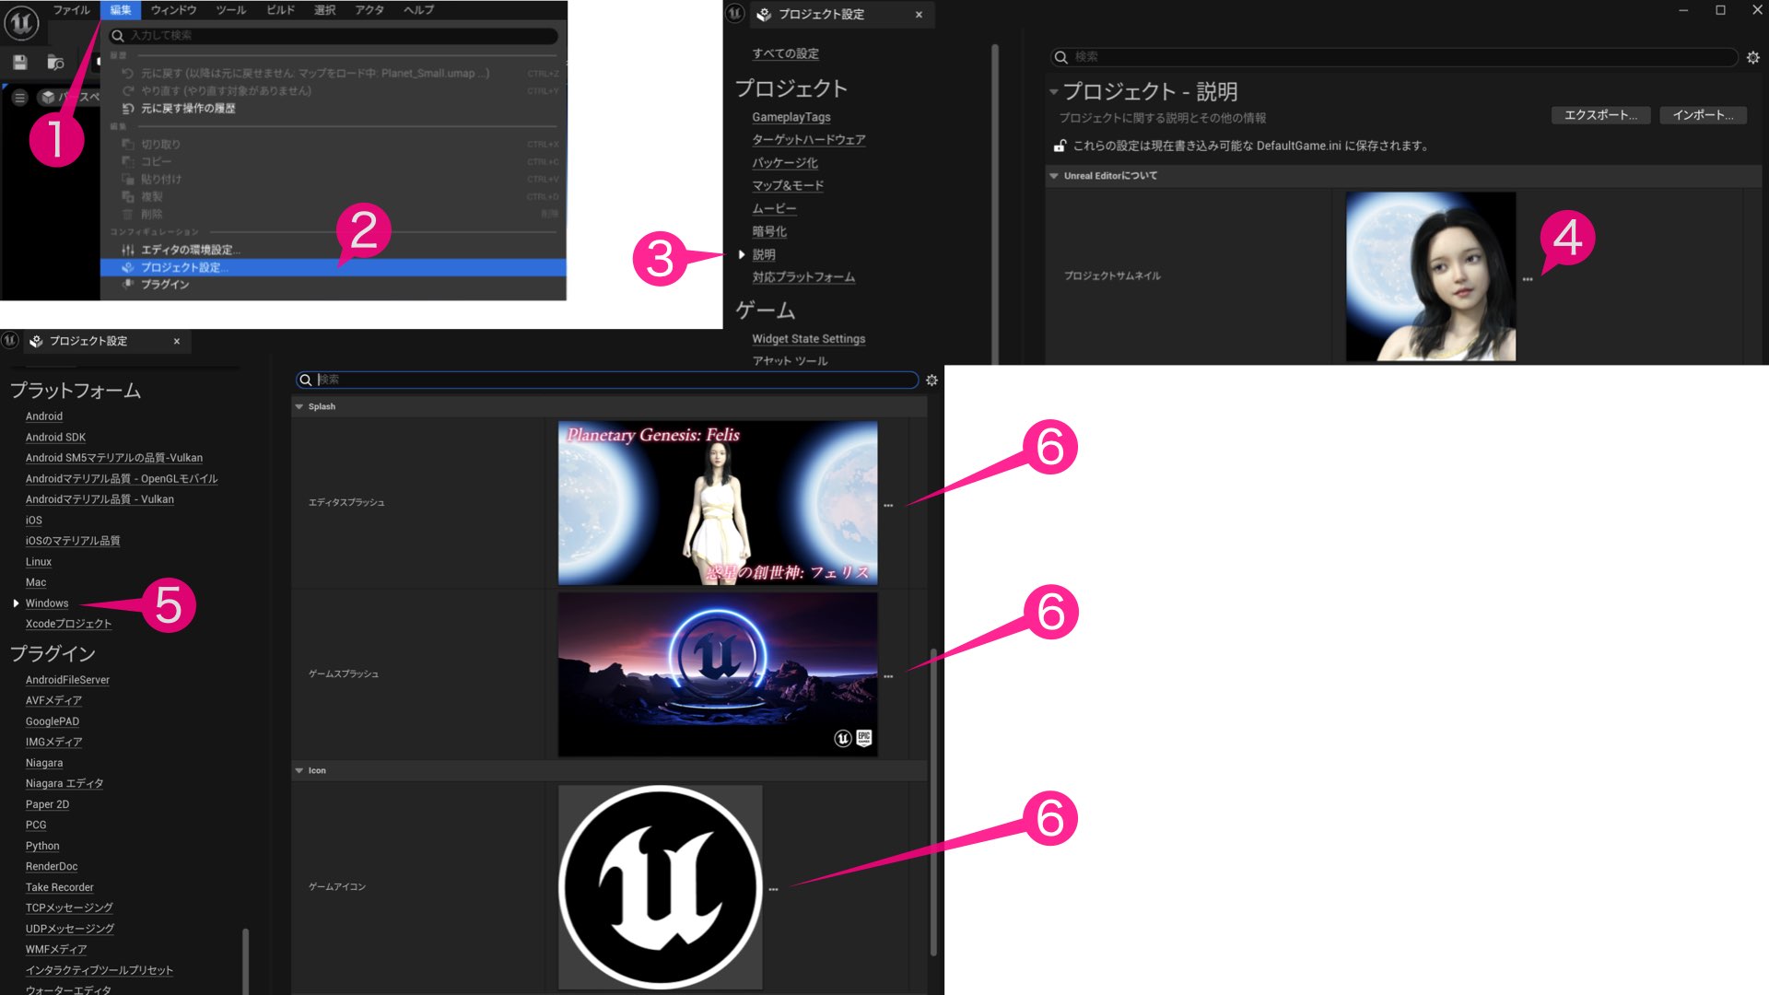
Task: Open the GameplayTags settings category
Action: (x=791, y=117)
